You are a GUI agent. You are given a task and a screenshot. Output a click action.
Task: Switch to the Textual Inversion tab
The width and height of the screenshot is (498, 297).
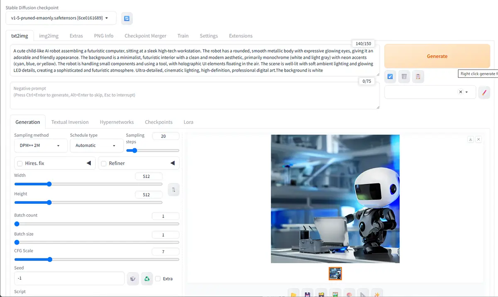tap(70, 122)
